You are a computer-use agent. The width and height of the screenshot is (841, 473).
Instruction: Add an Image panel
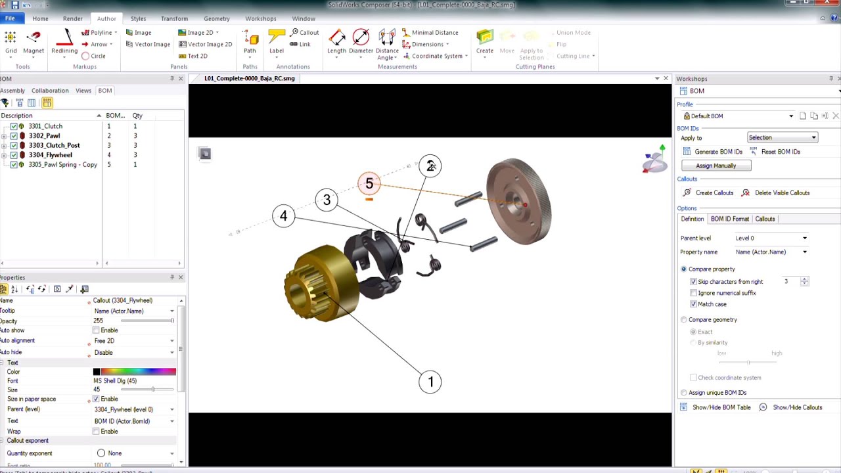(x=138, y=32)
